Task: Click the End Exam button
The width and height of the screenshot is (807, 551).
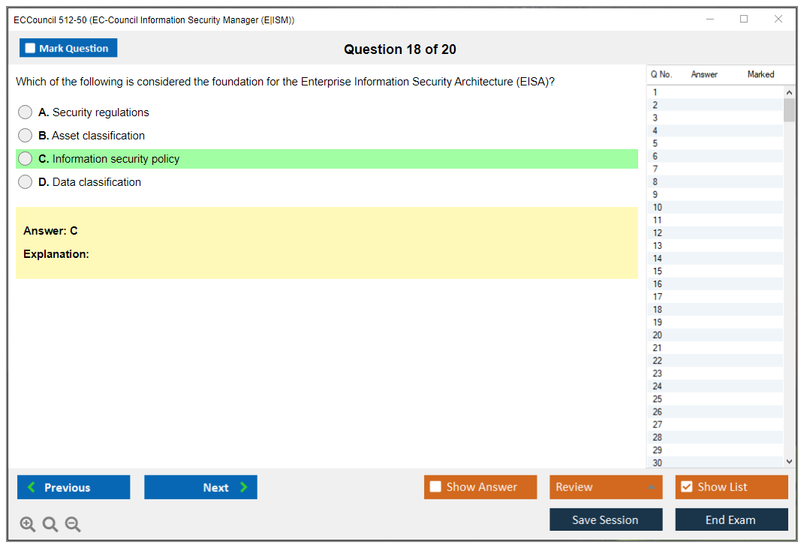Action: [x=730, y=520]
